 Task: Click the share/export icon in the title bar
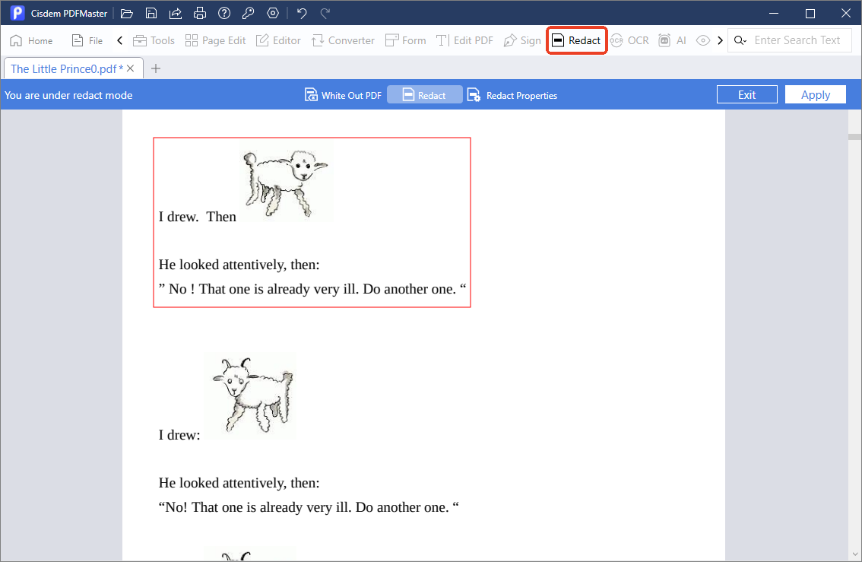176,13
